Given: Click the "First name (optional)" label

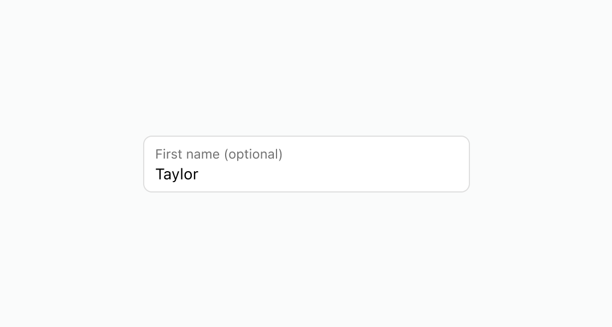Looking at the screenshot, I should 219,154.
